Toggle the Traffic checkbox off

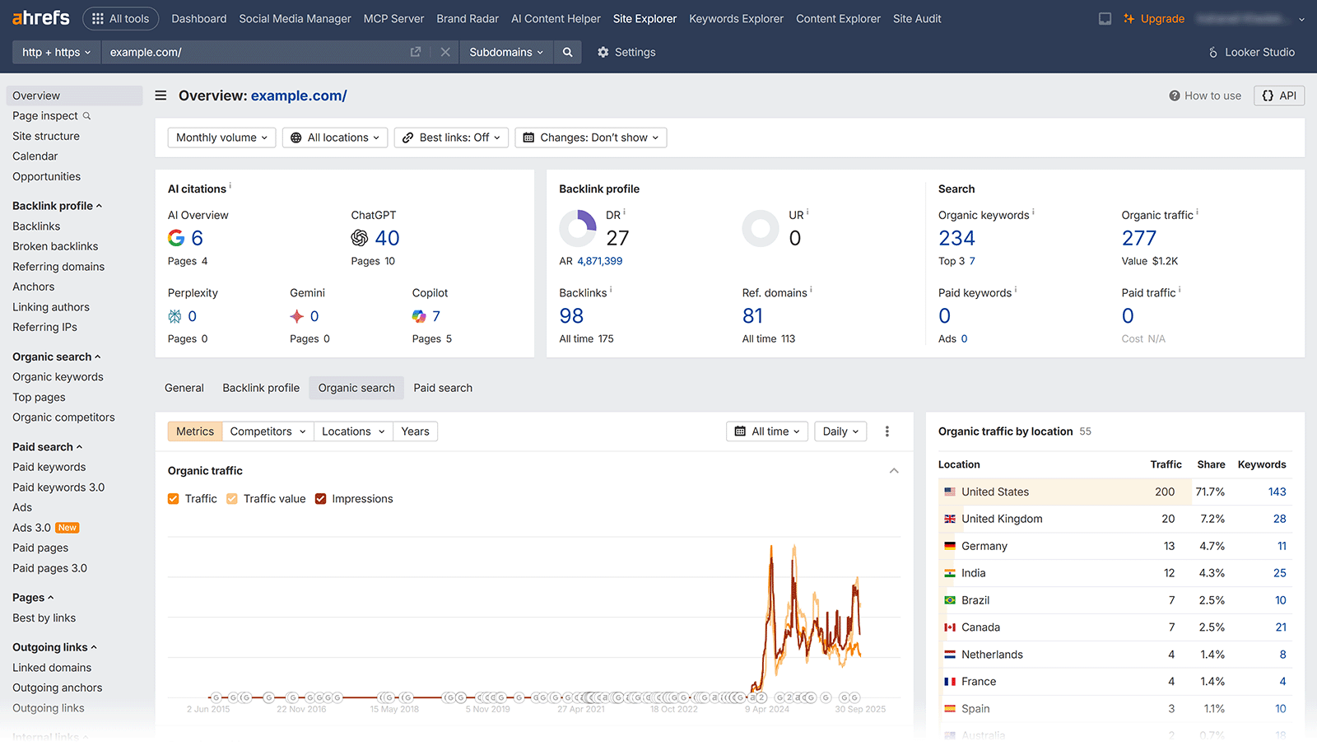coord(173,498)
